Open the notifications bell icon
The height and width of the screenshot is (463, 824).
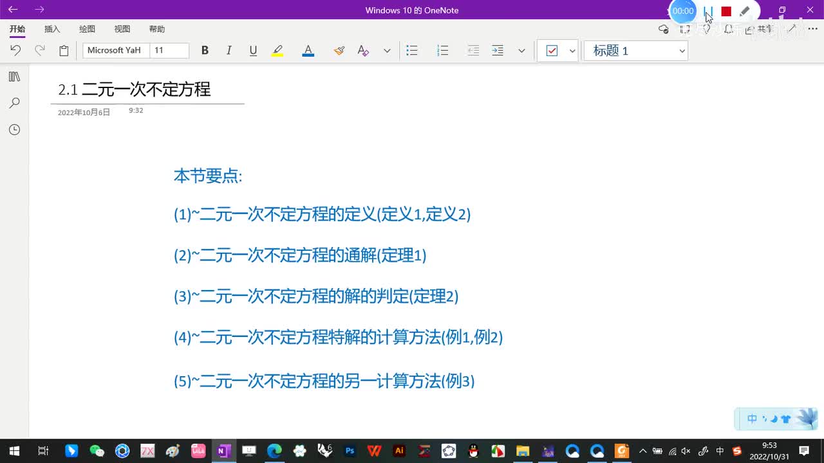coord(729,29)
